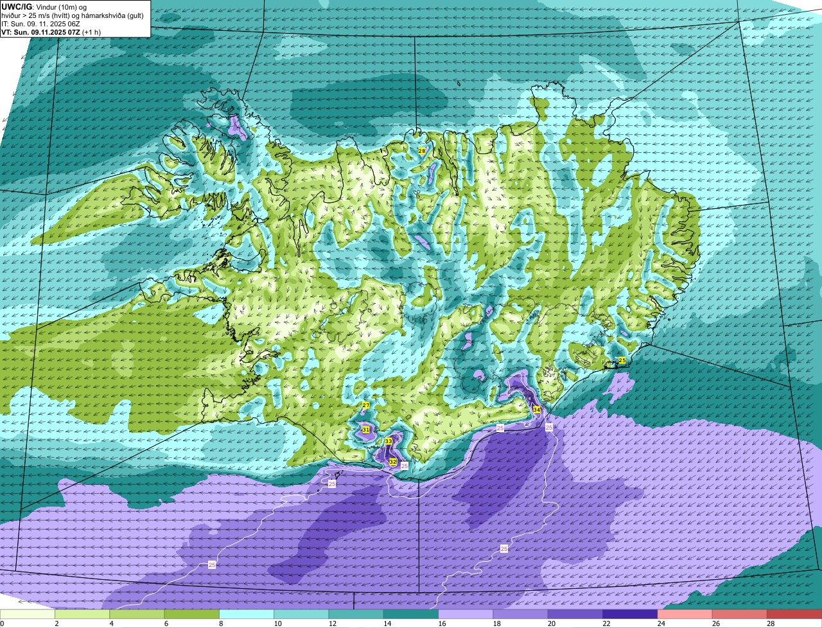Click valid time "VT: Sun. 09.11.2025 07Z (+1 h)"
The width and height of the screenshot is (822, 628).
pos(51,31)
